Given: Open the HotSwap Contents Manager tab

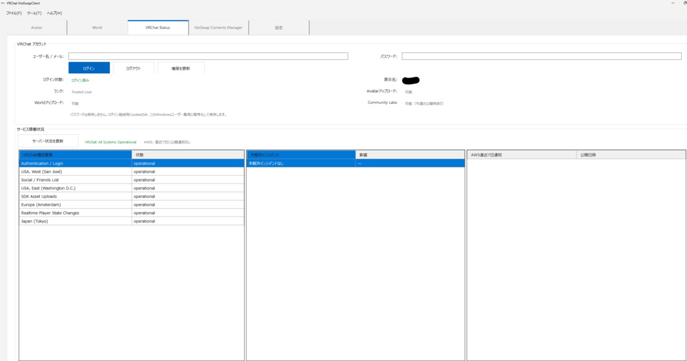Looking at the screenshot, I should click(x=218, y=28).
